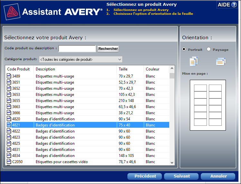
Task: Select the size 63,5 x 46,6 cell
Action: coord(127,107)
